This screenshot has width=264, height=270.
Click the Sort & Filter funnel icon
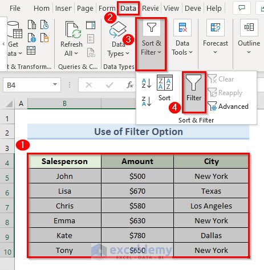point(152,28)
